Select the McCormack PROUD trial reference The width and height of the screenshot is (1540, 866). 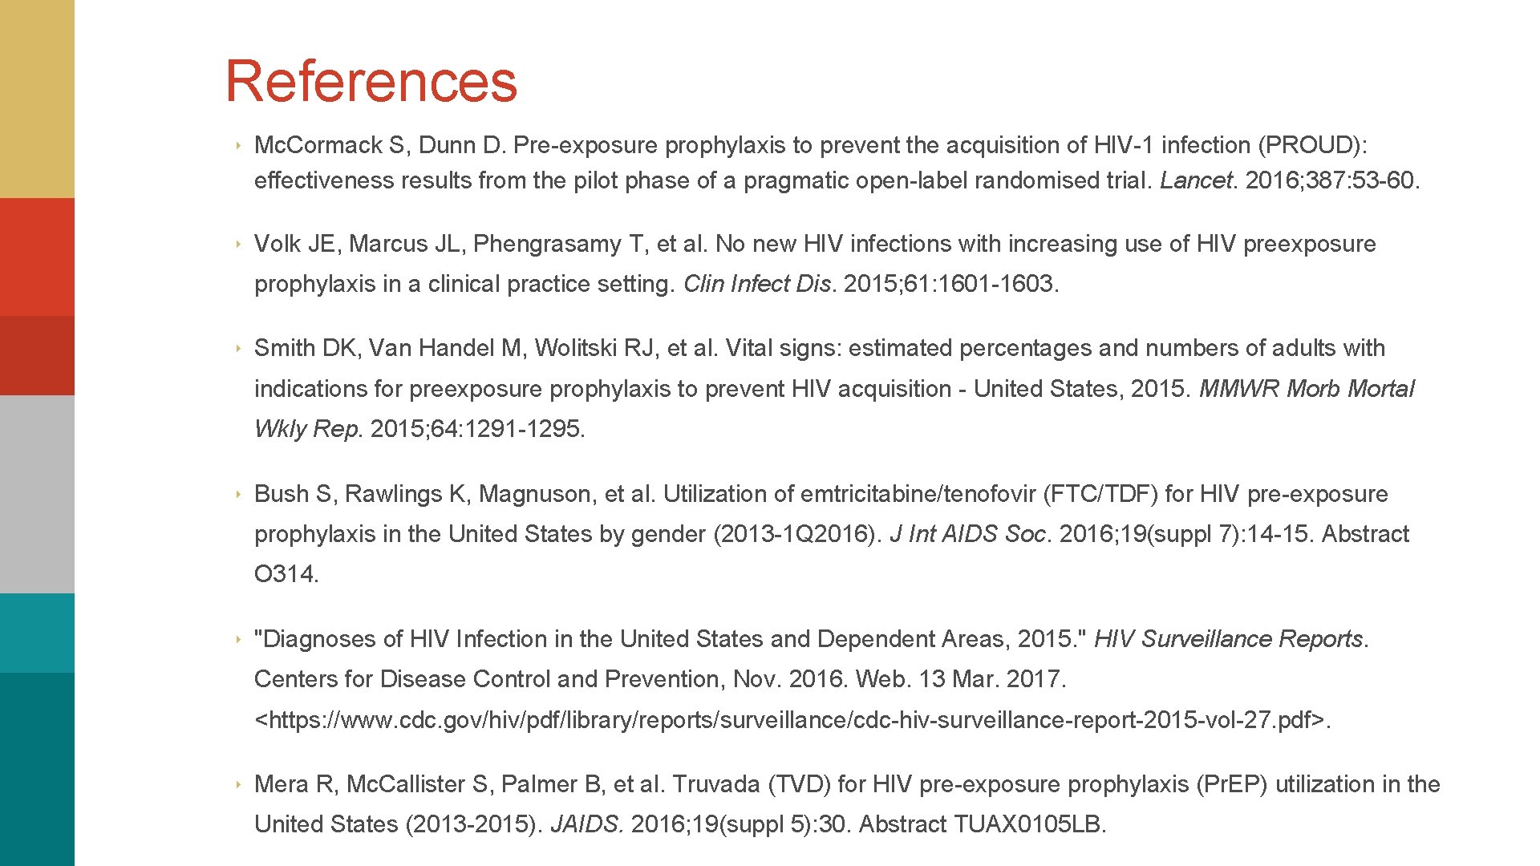(837, 163)
